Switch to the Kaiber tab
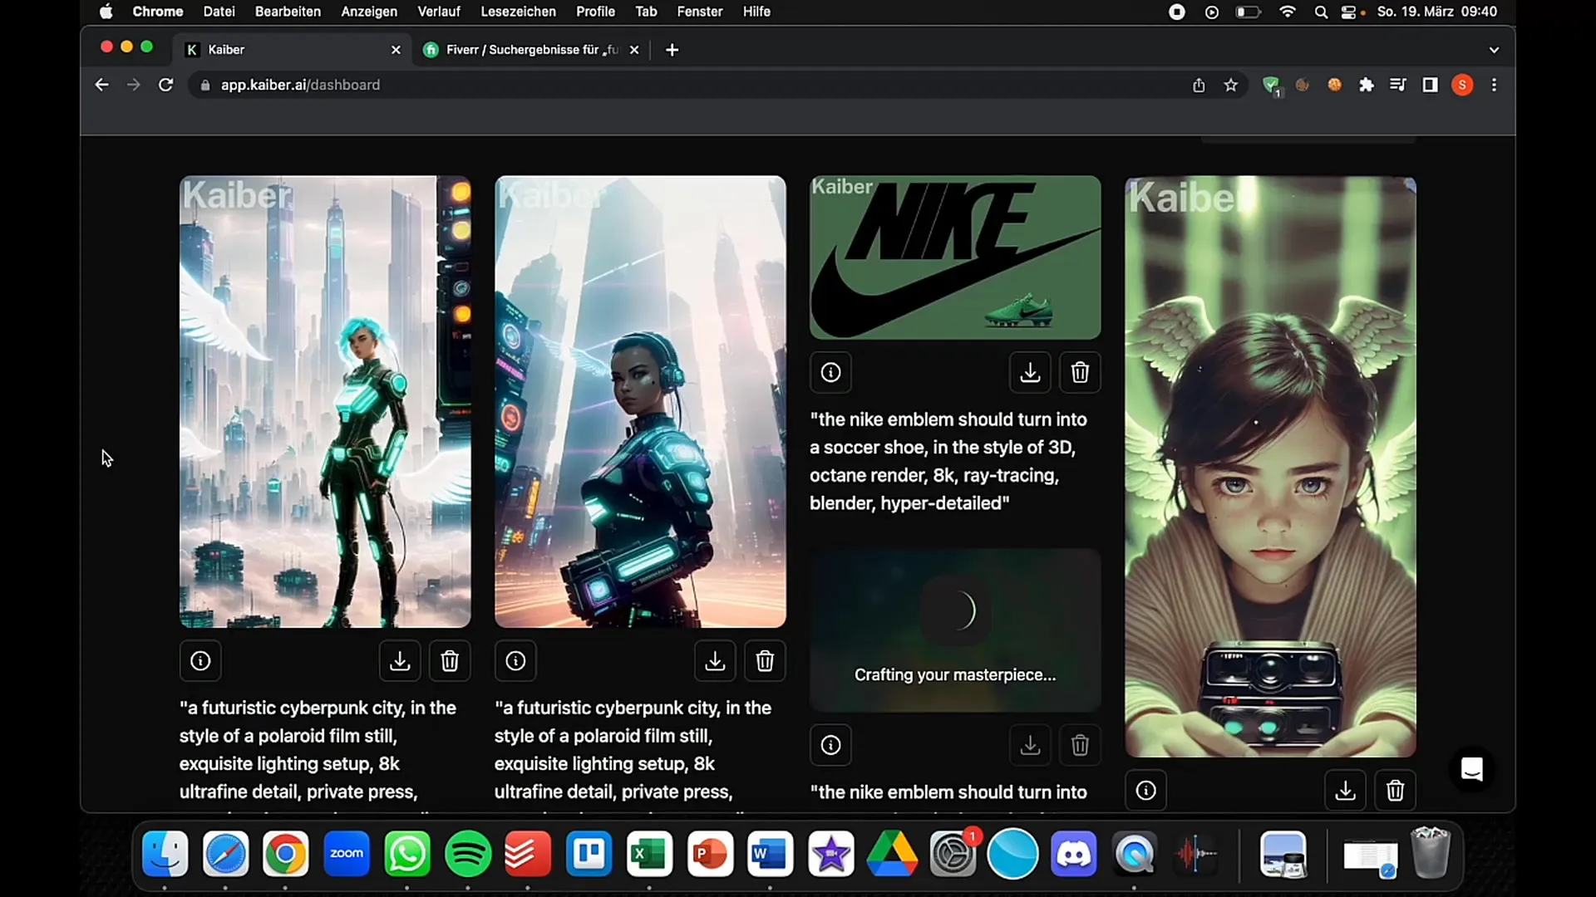This screenshot has height=897, width=1596. coord(293,50)
